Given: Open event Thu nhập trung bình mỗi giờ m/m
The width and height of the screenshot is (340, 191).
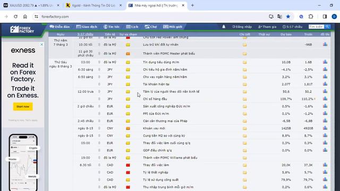Looking at the screenshot, I should [168, 187].
